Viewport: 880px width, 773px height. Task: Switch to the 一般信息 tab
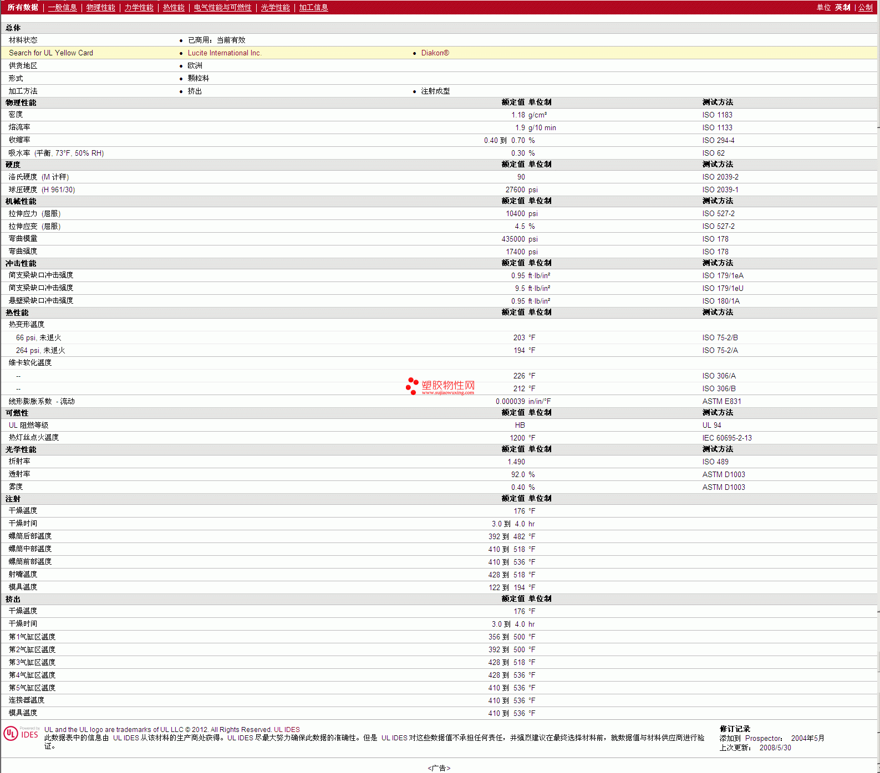coord(63,7)
